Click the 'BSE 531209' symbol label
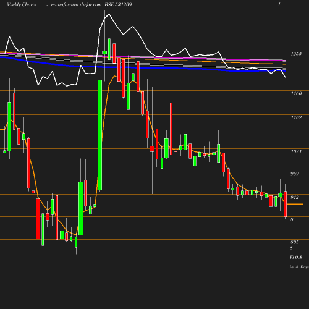 click(x=118, y=4)
